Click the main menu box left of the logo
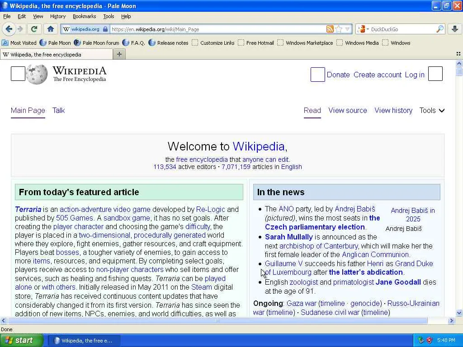The width and height of the screenshot is (463, 347). pyautogui.click(x=18, y=74)
